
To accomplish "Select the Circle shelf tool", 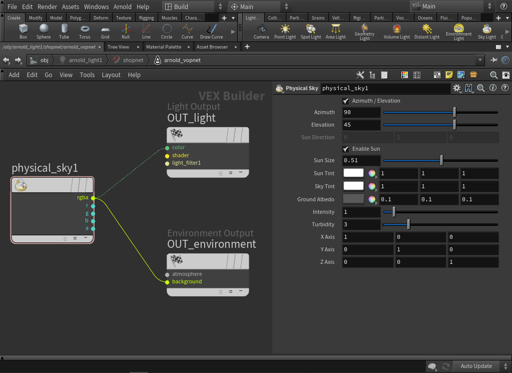I will click(167, 32).
